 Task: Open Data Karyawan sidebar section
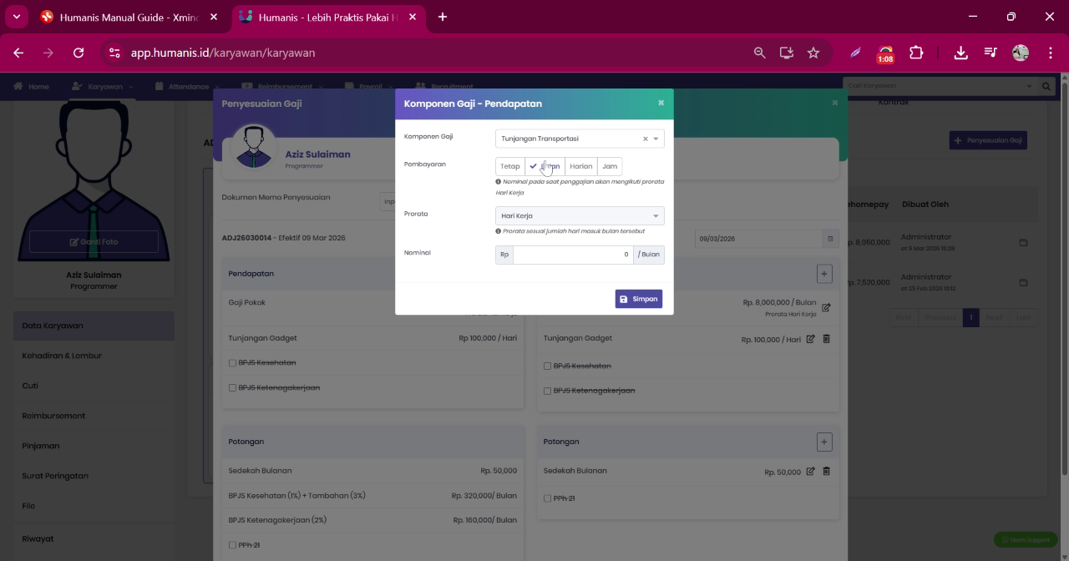click(94, 326)
